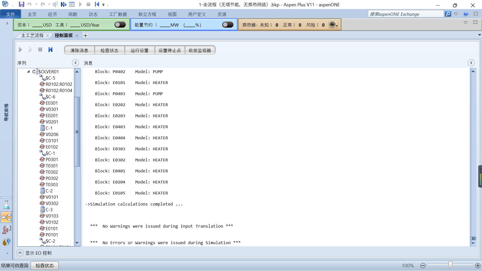
Task: Click the Save icon in quick access toolbar
Action: point(22,4)
